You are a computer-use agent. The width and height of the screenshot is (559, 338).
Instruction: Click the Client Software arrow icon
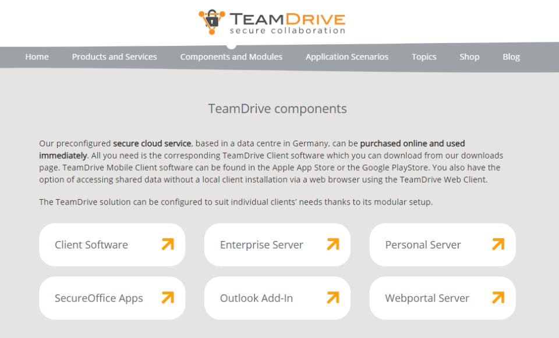coord(168,244)
